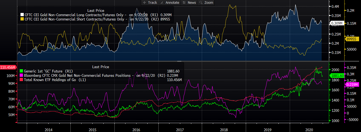Click the yellow Gold Short Contracts legend swatch
The height and width of the screenshot is (132, 361).
coord(22,19)
